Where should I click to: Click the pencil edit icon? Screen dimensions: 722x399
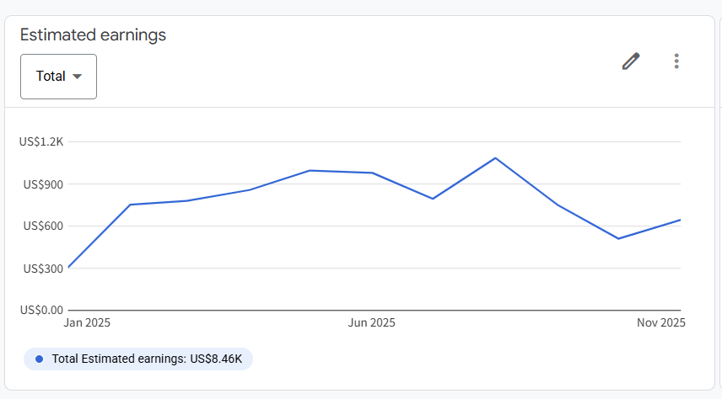point(631,61)
